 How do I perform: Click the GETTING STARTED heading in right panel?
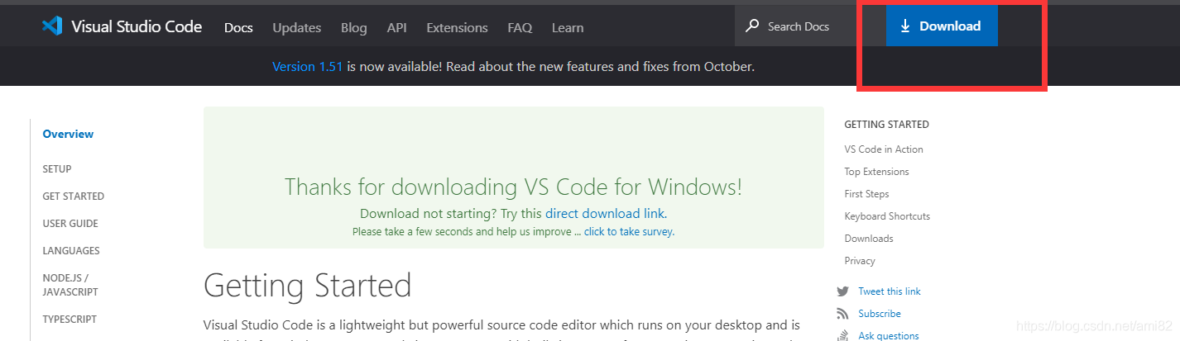886,125
